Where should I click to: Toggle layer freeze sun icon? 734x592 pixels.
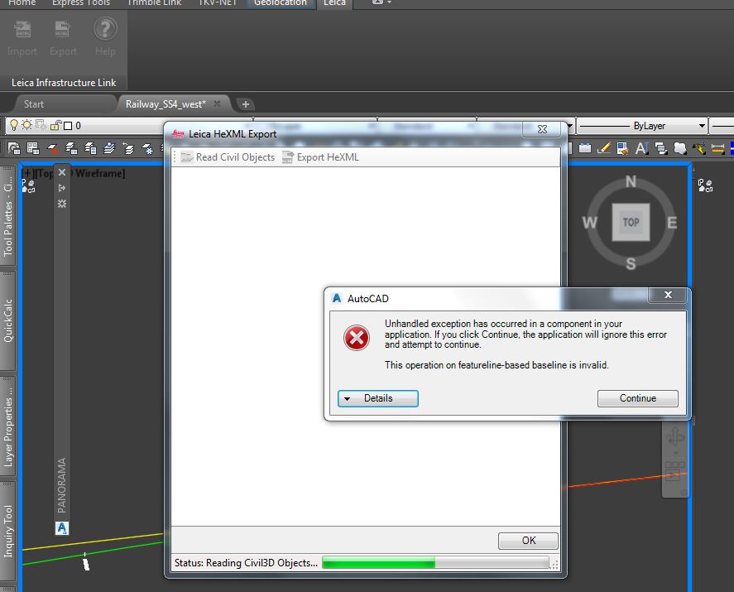point(27,125)
